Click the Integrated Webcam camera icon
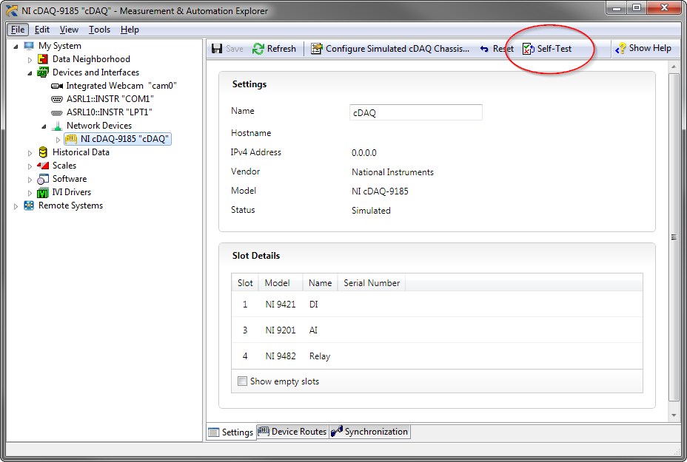687x462 pixels. pos(57,86)
